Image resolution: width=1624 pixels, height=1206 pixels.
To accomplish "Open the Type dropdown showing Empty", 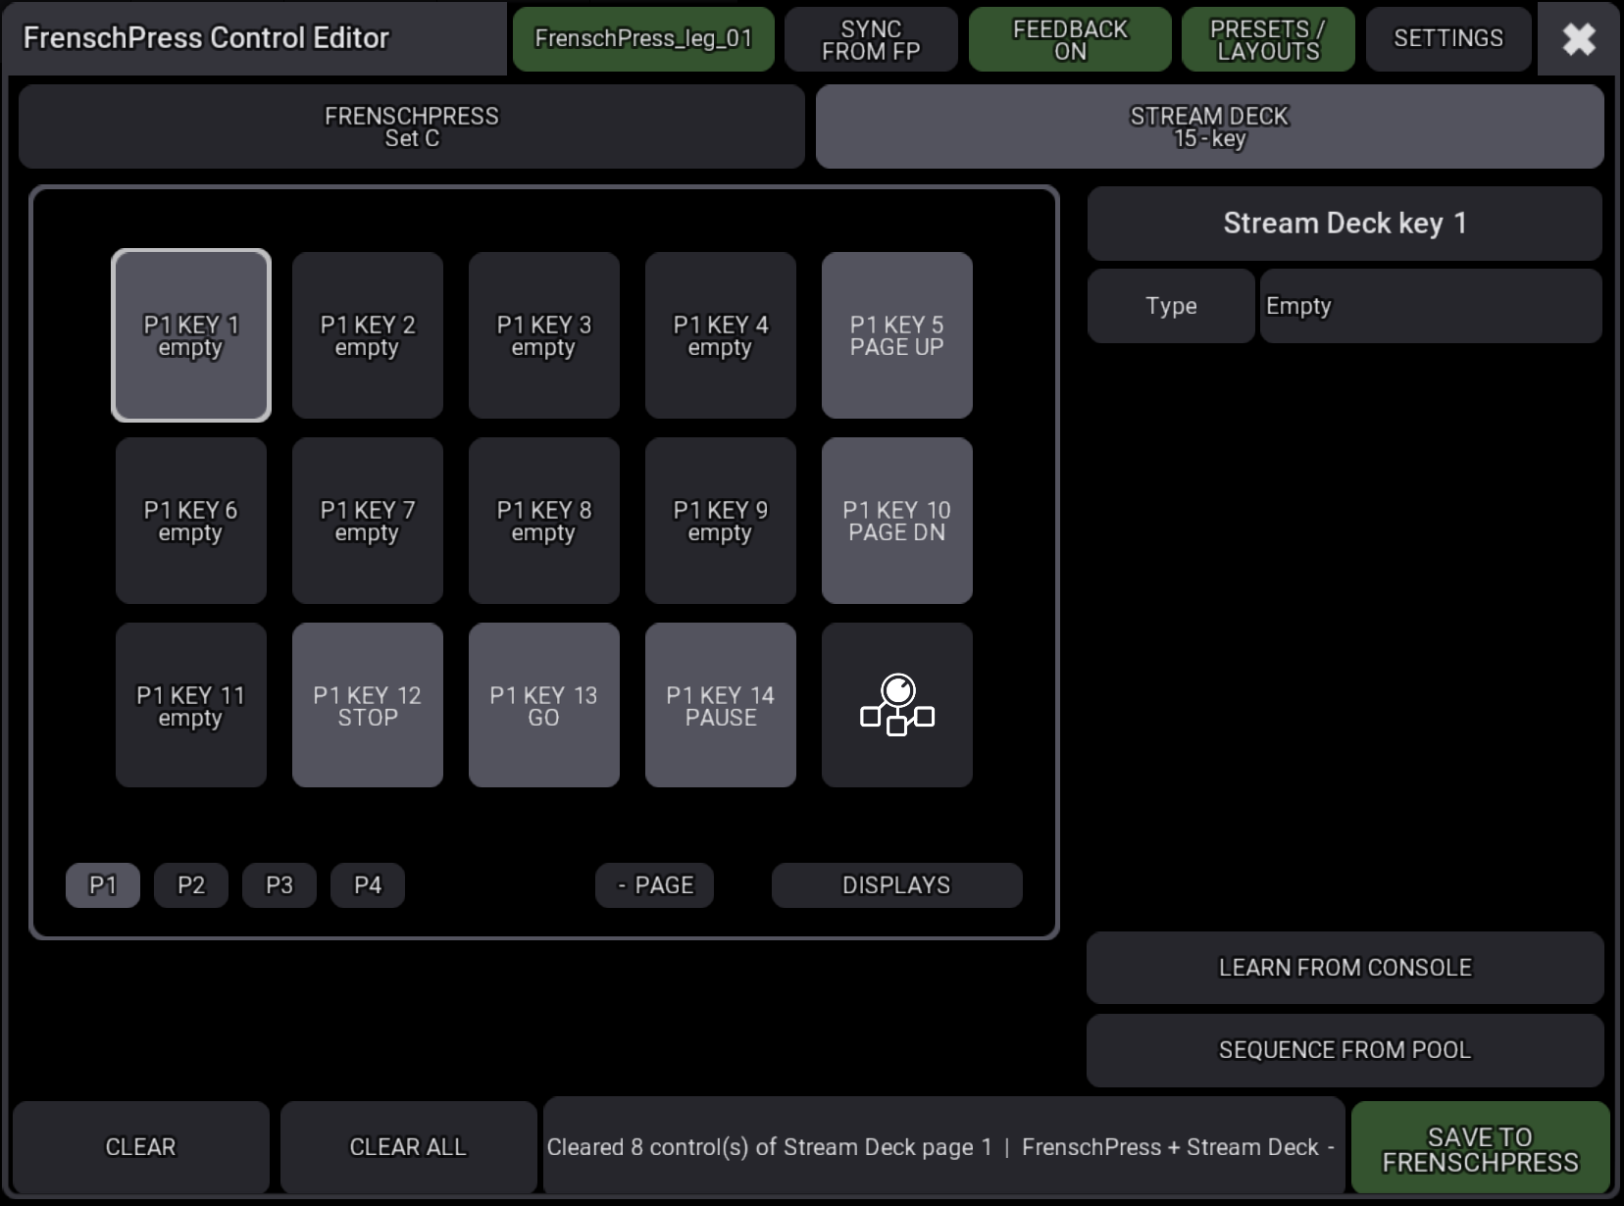I will coord(1431,306).
